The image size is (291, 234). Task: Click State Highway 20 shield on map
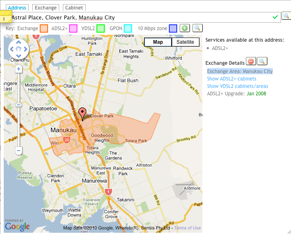(67, 140)
